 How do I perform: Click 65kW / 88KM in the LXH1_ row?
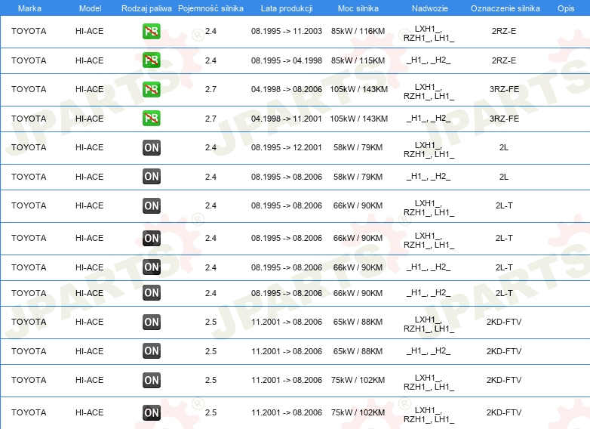pyautogui.click(x=358, y=322)
